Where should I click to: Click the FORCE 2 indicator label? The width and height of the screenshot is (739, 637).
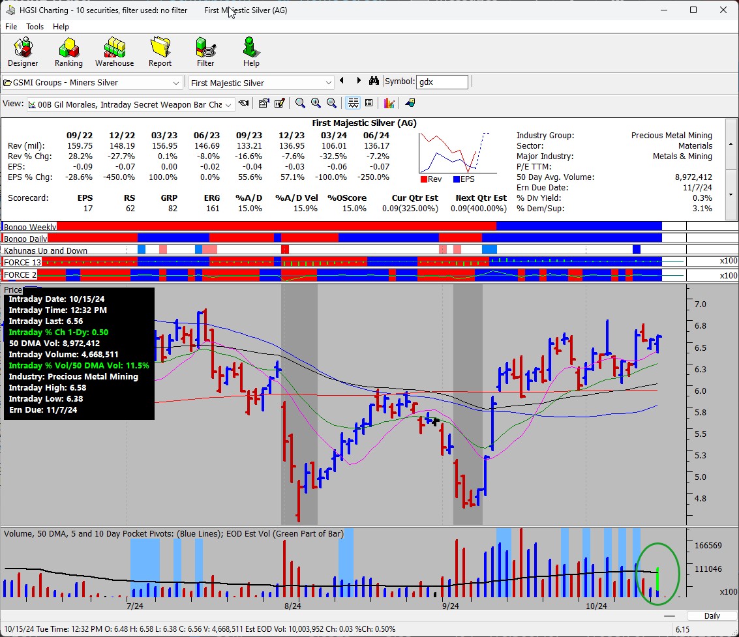(x=20, y=274)
